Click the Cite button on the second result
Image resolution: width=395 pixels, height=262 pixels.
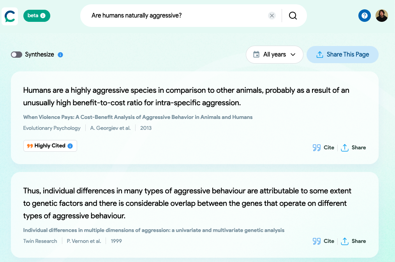click(328, 241)
